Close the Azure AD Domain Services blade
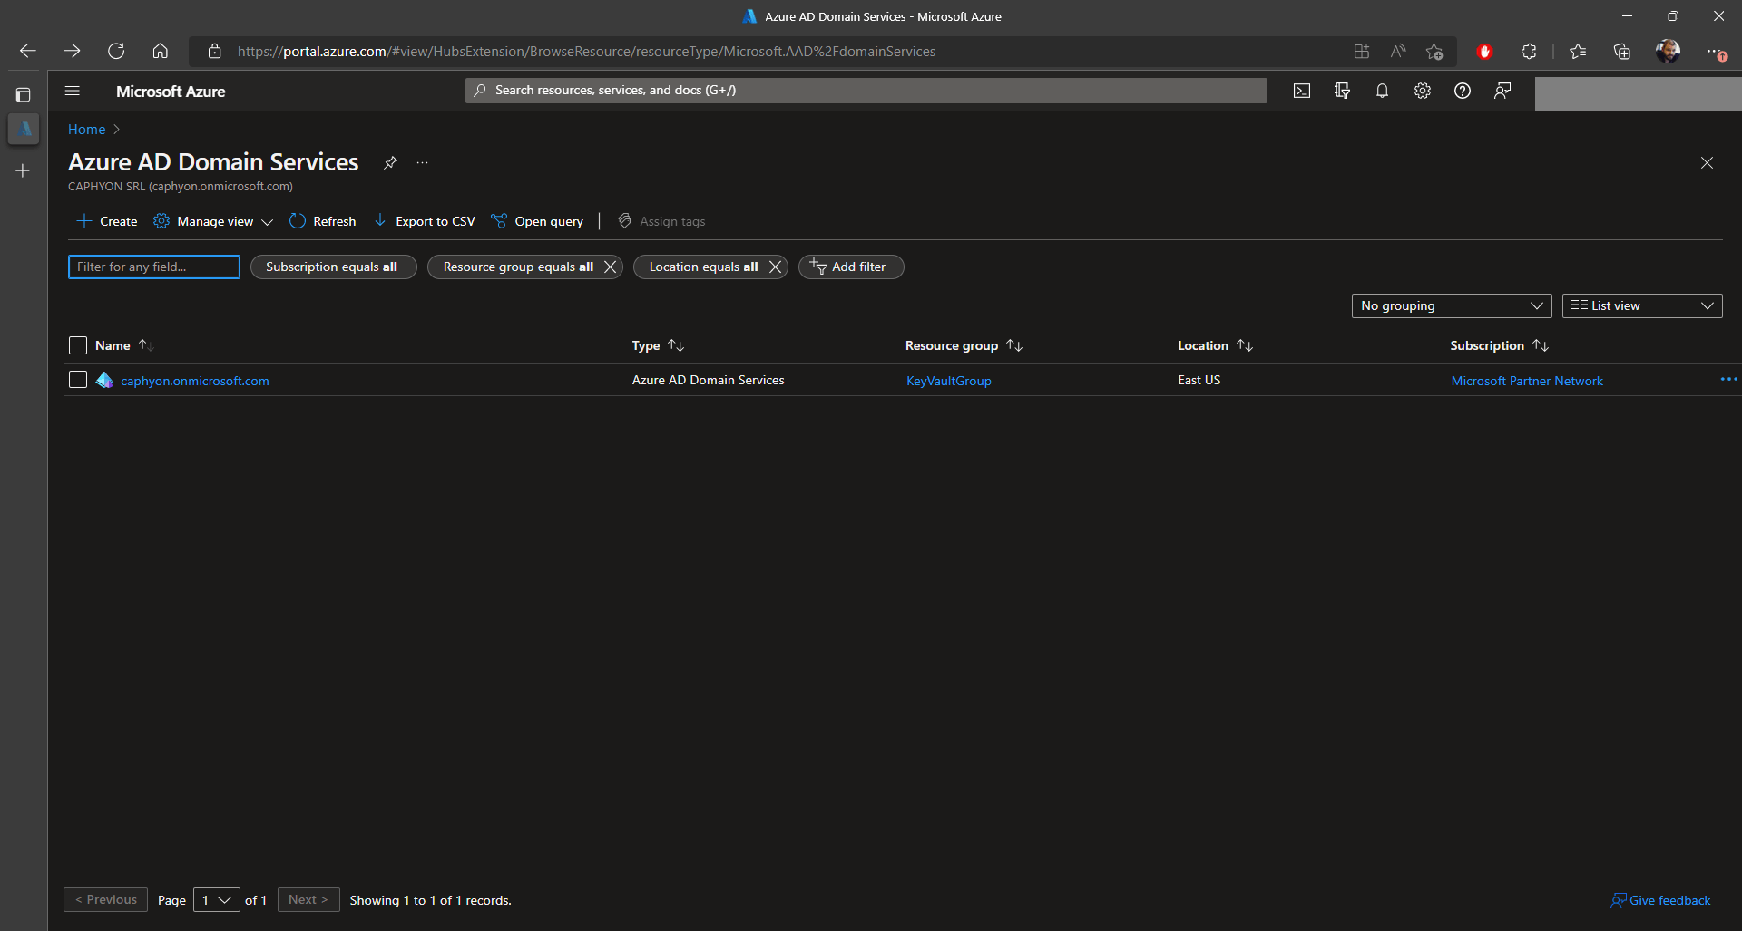 pos(1707,163)
